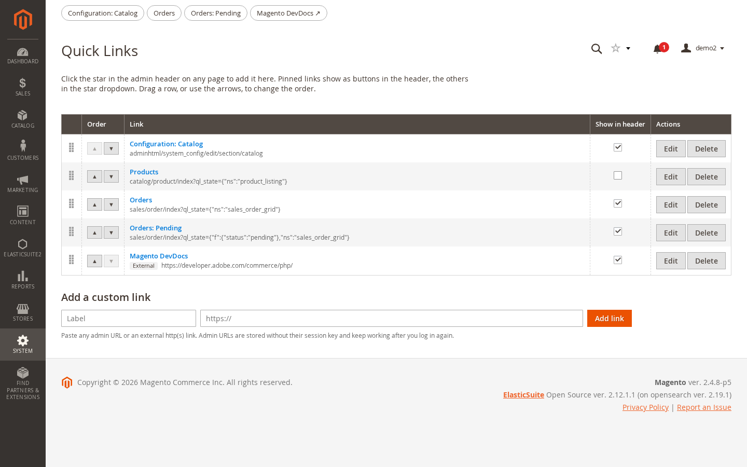The width and height of the screenshot is (747, 467).
Task: Click the search magnifier icon
Action: click(x=597, y=49)
